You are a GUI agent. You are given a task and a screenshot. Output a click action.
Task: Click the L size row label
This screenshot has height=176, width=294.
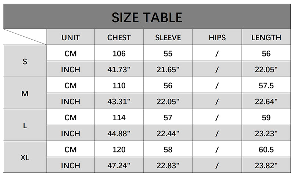tap(25, 125)
